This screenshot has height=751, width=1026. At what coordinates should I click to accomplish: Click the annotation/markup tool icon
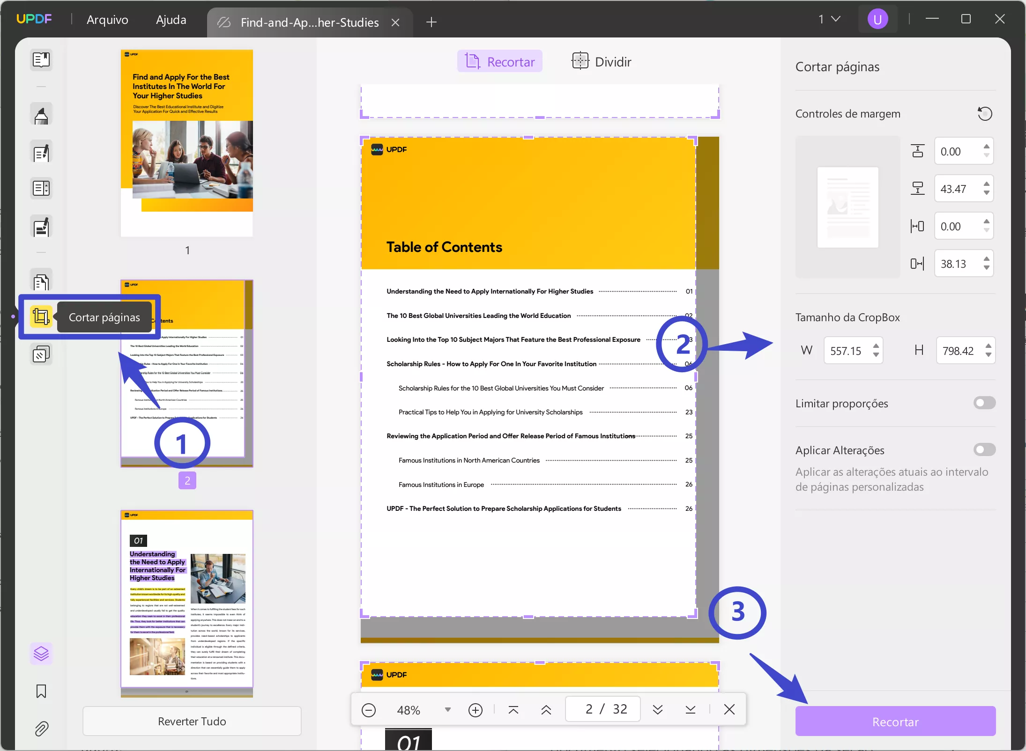[x=41, y=116]
